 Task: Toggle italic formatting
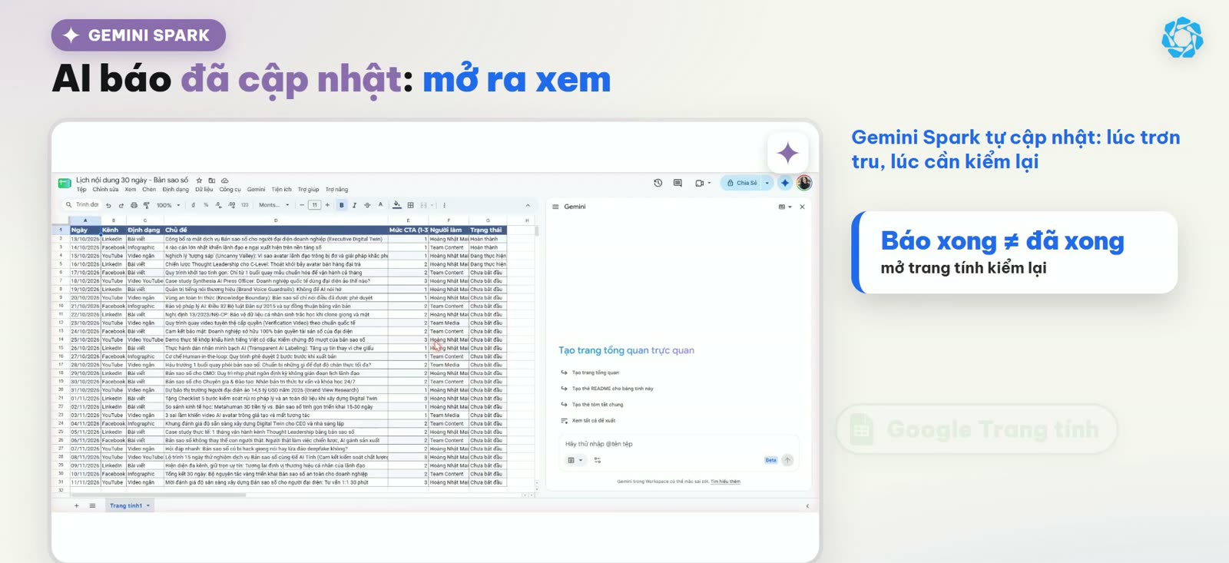point(354,205)
